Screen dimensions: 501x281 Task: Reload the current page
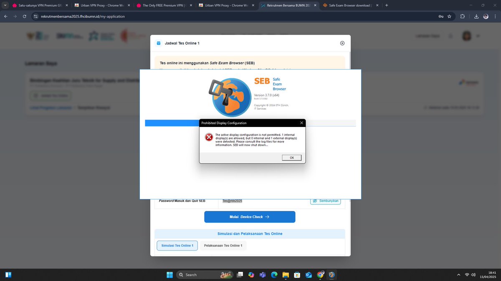pos(25,16)
